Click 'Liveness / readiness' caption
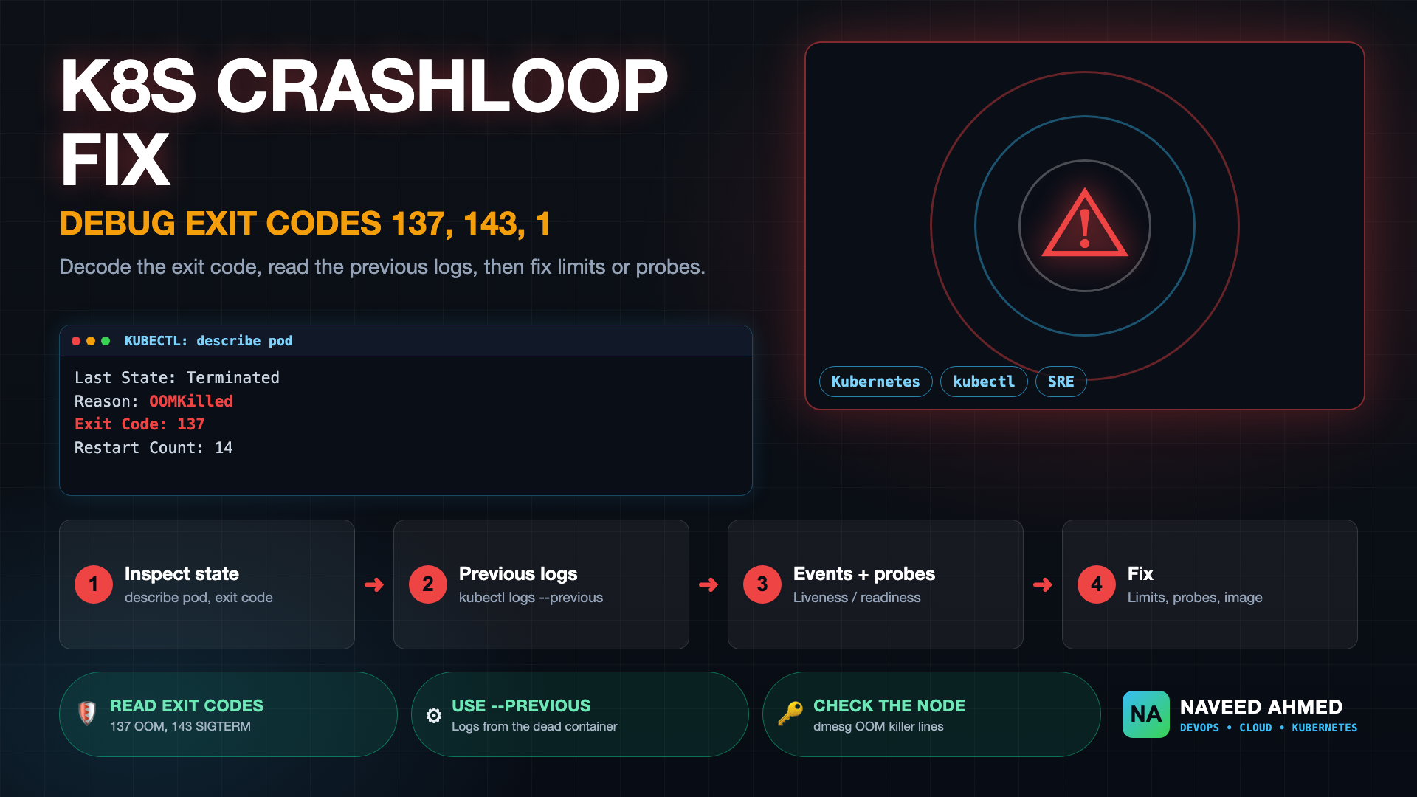The width and height of the screenshot is (1417, 797). coord(857,598)
